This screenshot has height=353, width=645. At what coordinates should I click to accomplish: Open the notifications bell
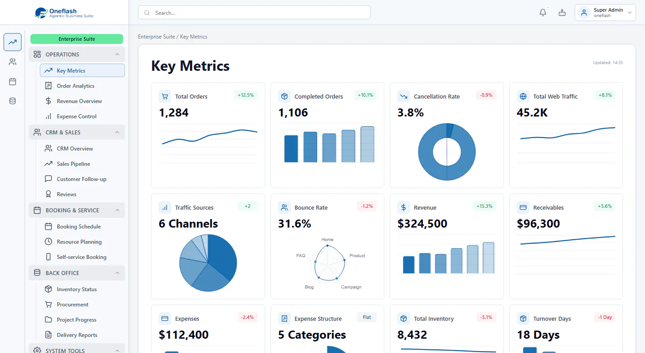pos(543,13)
